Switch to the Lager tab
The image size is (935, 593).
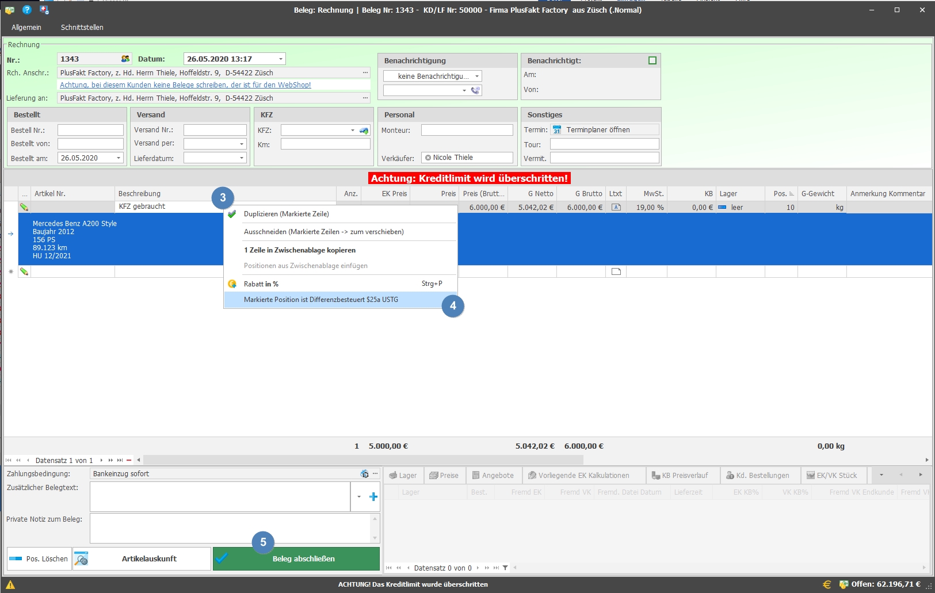[403, 476]
